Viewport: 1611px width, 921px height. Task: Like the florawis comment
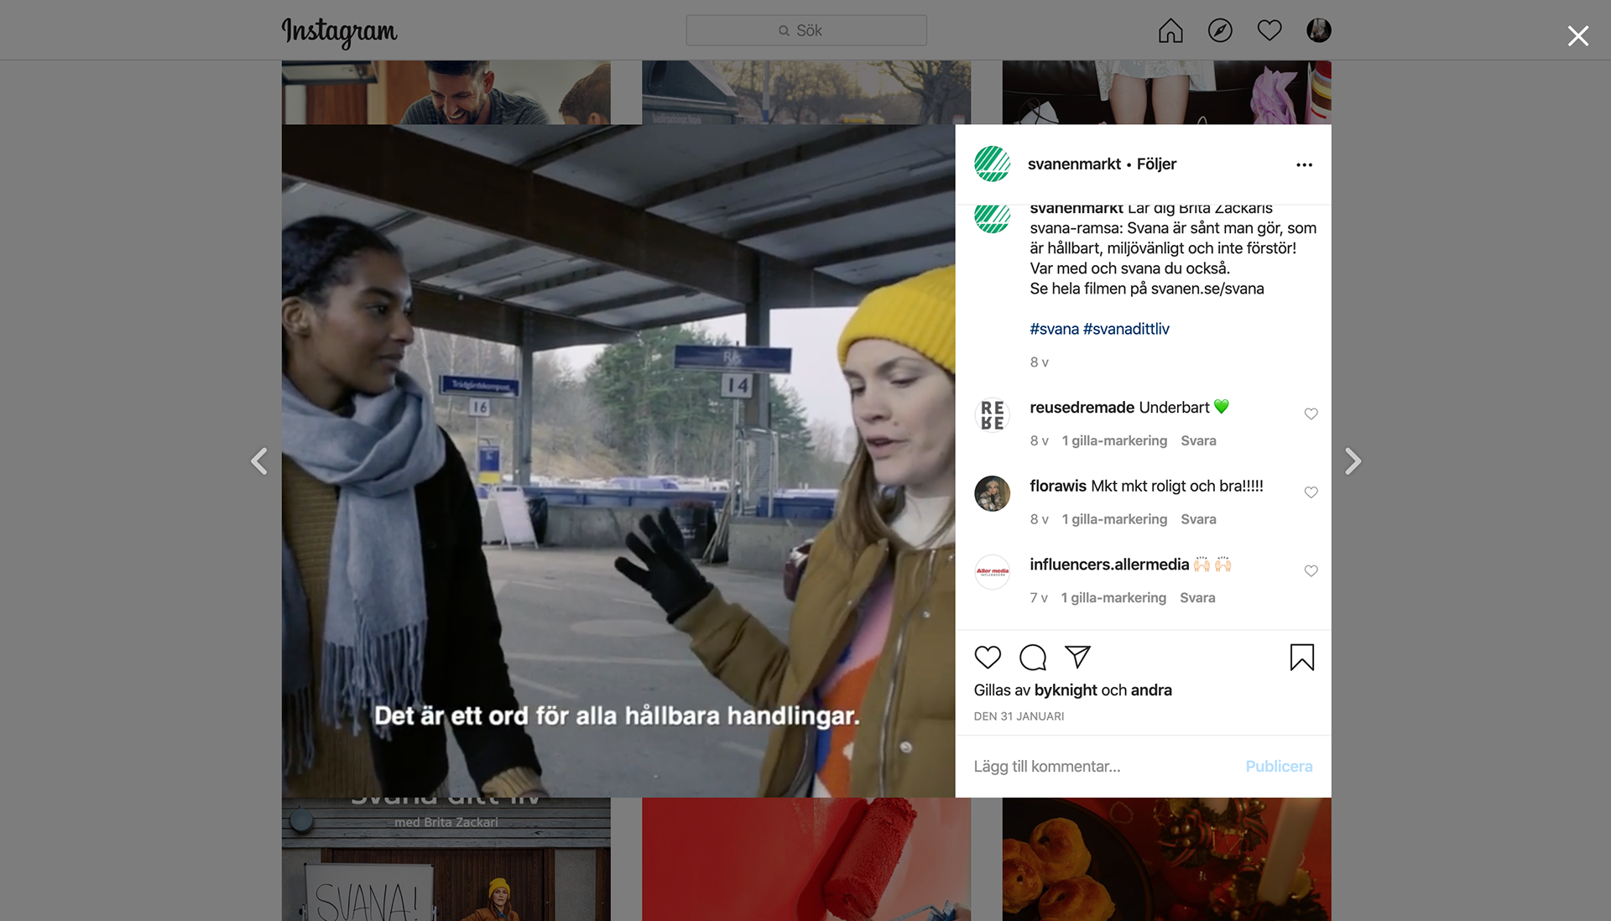(1311, 492)
